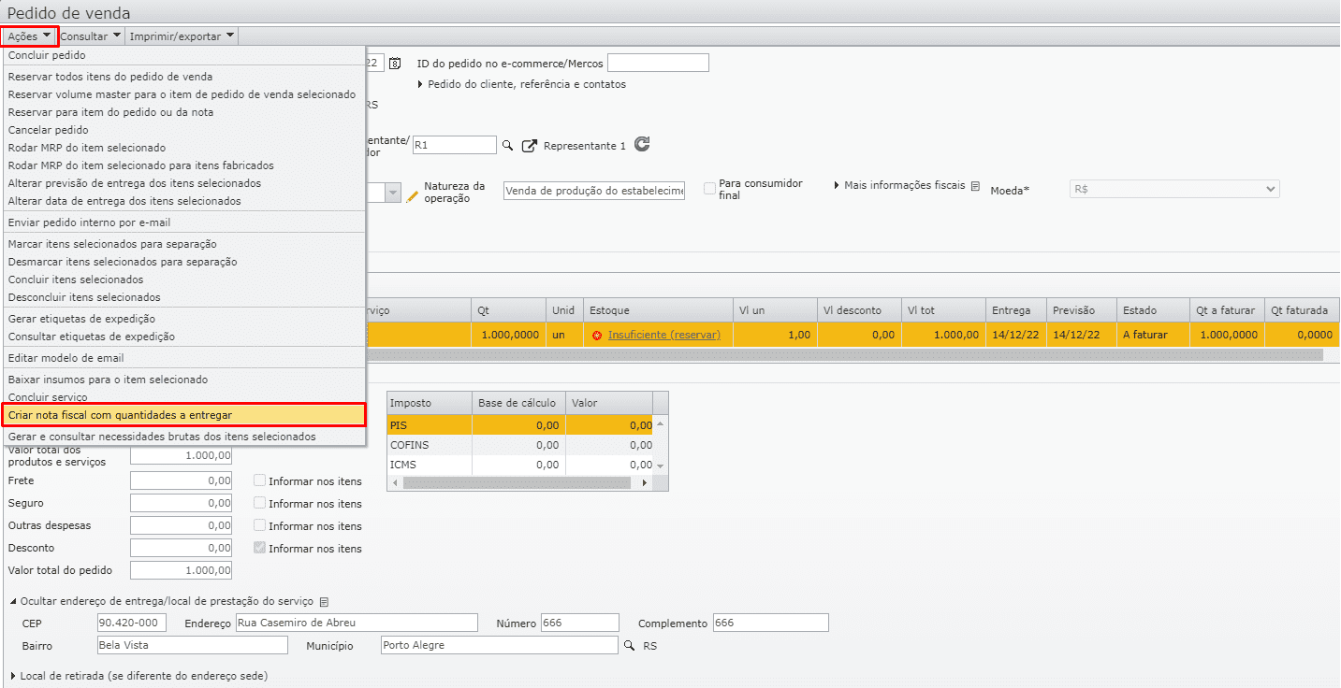1341x688 pixels.
Task: Click the magnifier beside the R1 field
Action: 508,146
